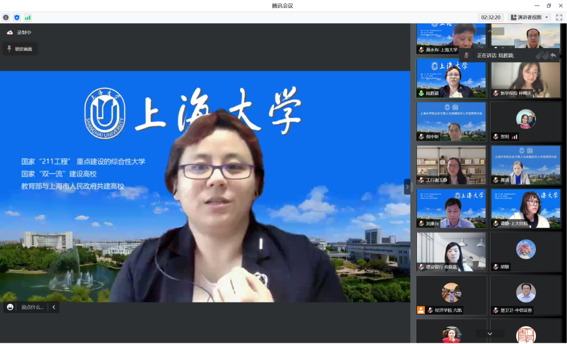Screen dimensions: 567x344
Task: Click the signal bars icon next to 贺利
Action: pos(514,137)
